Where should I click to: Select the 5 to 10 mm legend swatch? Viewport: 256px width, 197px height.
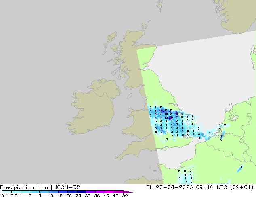pyautogui.click(x=44, y=192)
